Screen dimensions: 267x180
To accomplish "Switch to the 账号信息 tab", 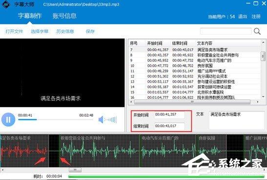I will click(64, 16).
